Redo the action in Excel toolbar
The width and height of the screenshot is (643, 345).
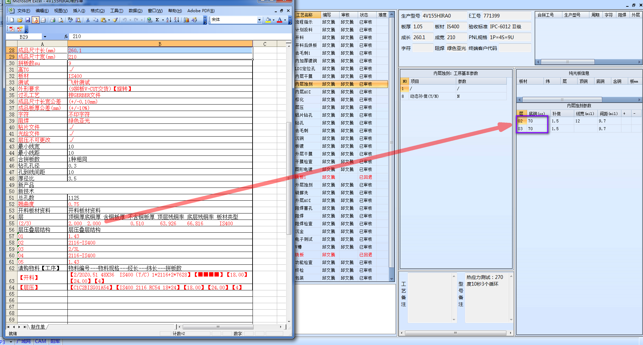[x=136, y=20]
